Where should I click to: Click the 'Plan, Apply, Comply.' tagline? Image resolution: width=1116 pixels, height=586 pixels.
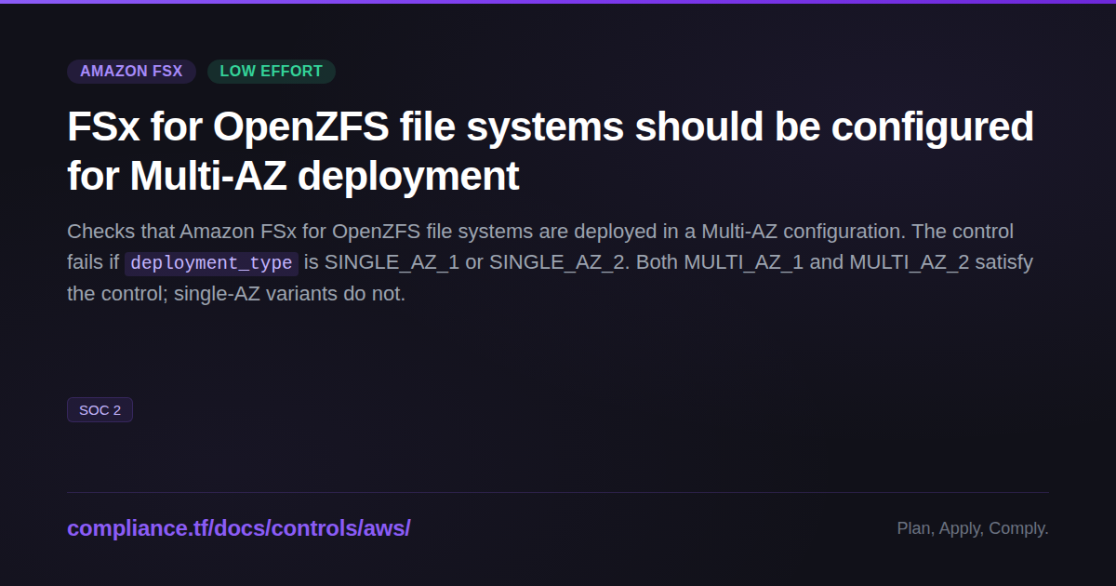973,528
